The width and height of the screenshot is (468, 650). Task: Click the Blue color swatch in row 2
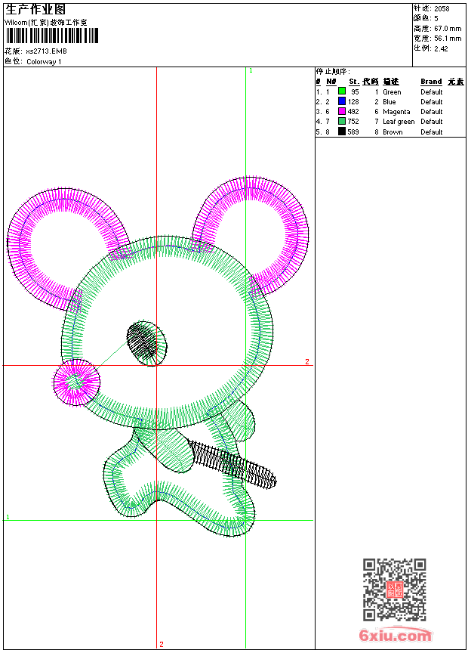[342, 101]
